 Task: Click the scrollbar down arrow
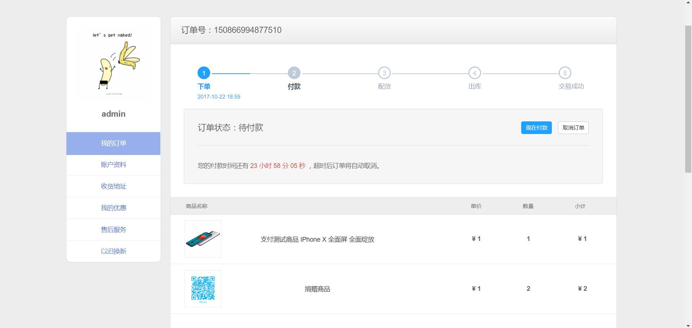[688, 325]
